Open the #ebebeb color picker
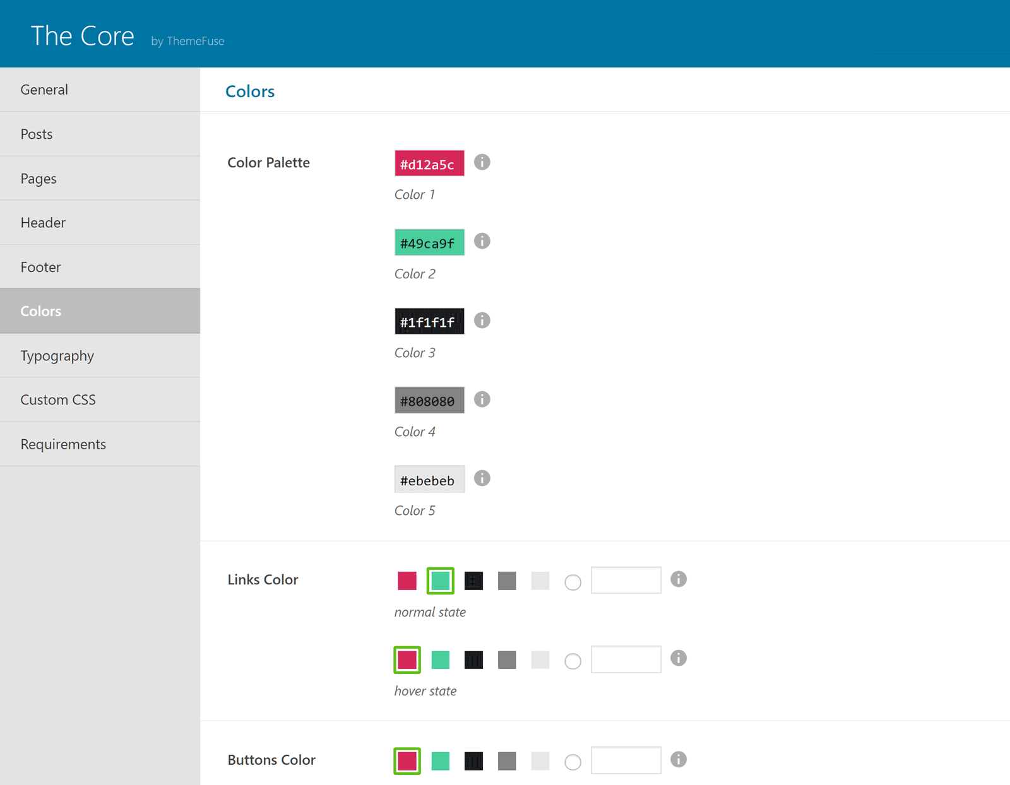The width and height of the screenshot is (1010, 785). tap(429, 480)
